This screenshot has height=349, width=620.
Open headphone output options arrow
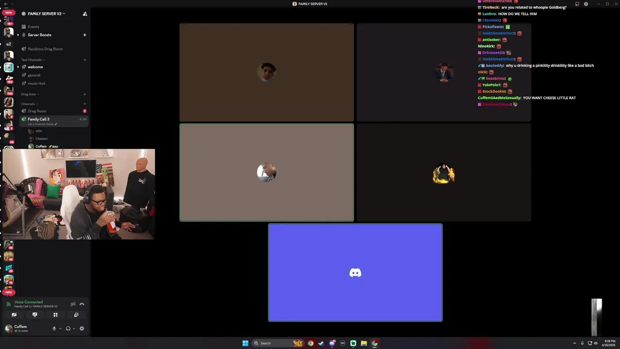(x=74, y=329)
